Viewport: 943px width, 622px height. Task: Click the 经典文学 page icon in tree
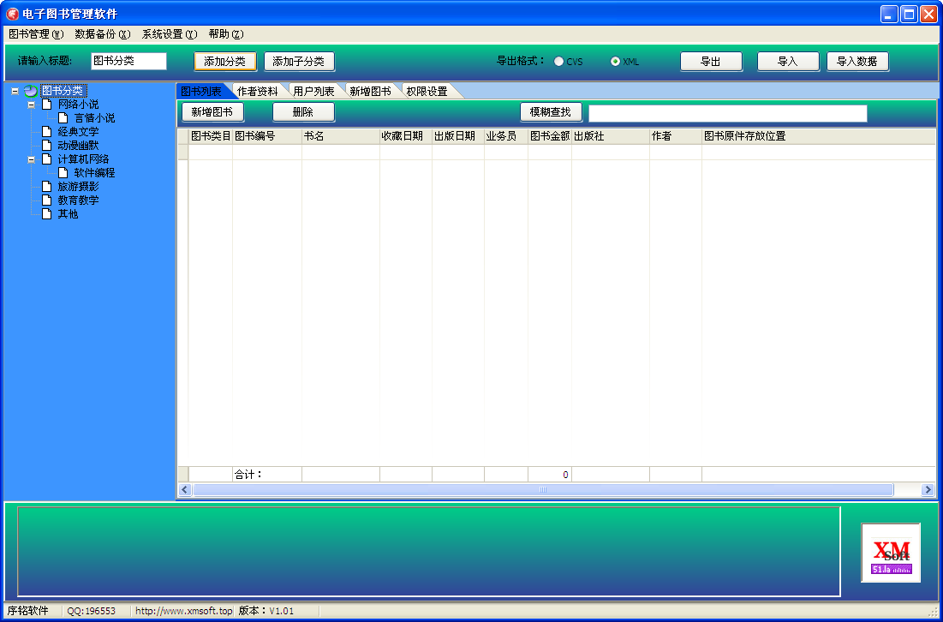coord(46,131)
